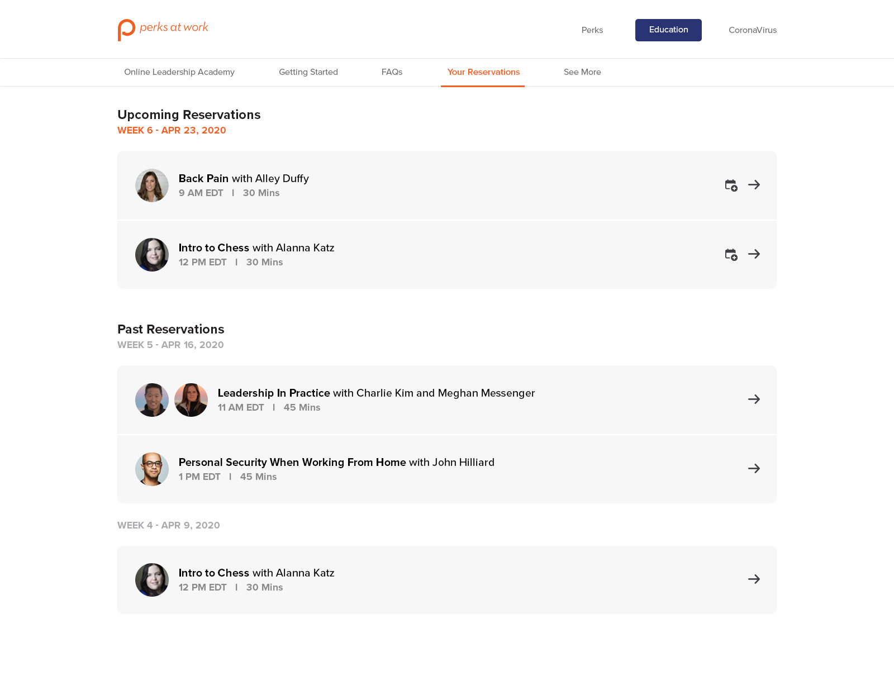The height and width of the screenshot is (695, 894).
Task: Open the CoronaVirus link
Action: tap(752, 30)
